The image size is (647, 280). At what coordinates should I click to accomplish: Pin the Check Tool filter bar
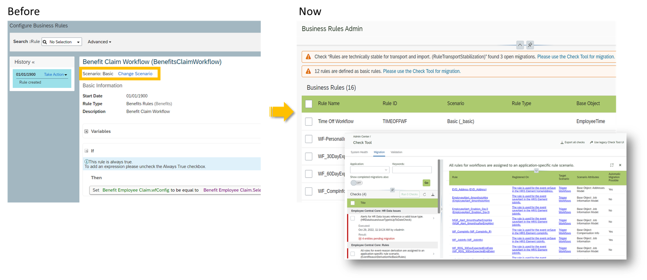pyautogui.click(x=392, y=190)
